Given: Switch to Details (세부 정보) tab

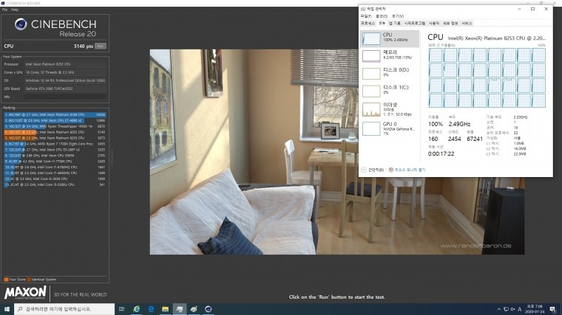Looking at the screenshot, I should pos(450,24).
